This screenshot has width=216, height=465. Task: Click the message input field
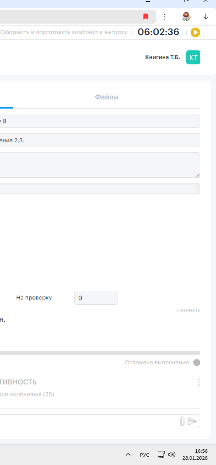pos(89,421)
